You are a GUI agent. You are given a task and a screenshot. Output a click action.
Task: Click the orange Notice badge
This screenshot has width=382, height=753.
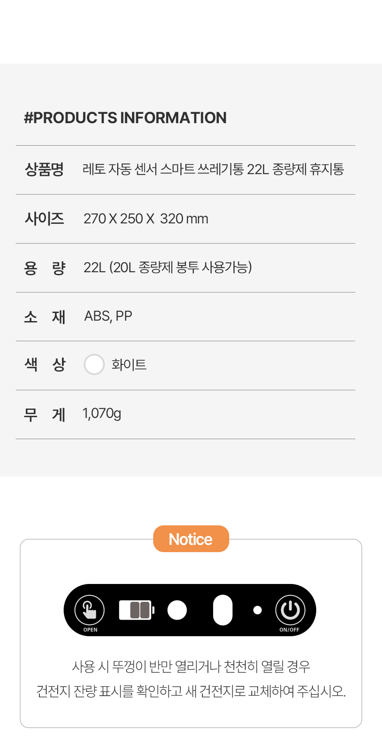[x=191, y=539]
